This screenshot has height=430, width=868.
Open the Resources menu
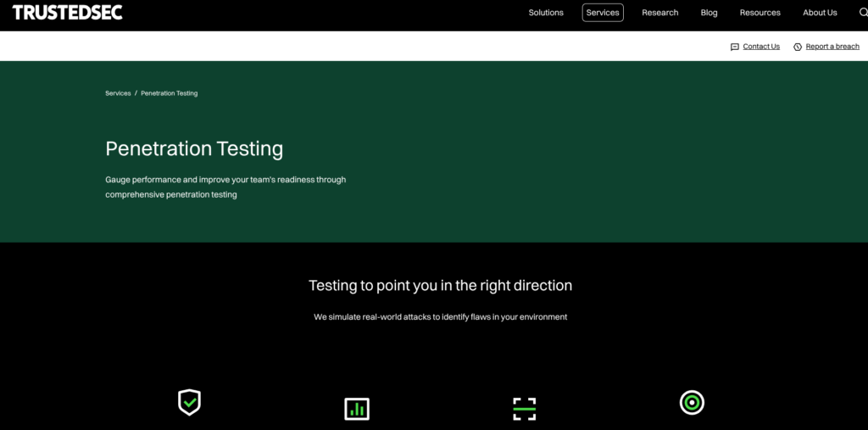click(x=760, y=12)
